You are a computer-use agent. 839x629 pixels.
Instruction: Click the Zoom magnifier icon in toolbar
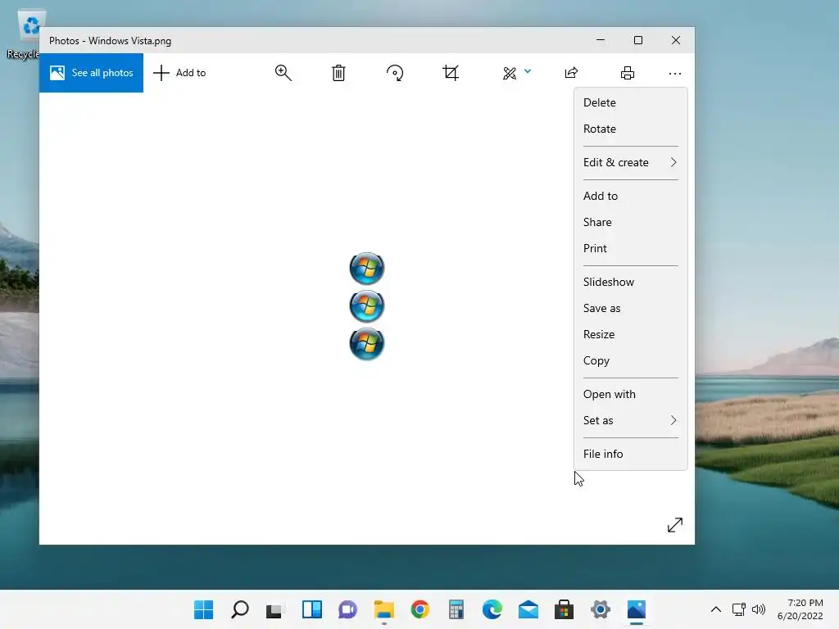tap(283, 73)
